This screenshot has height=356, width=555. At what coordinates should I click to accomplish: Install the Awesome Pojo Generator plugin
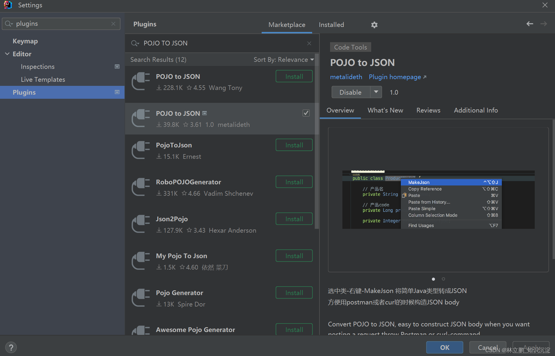294,329
